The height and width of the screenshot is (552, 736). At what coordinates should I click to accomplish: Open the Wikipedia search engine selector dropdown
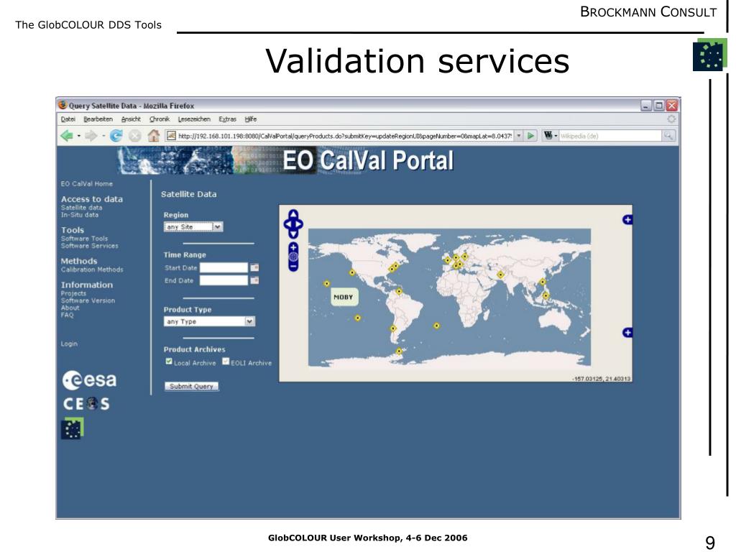pyautogui.click(x=550, y=136)
